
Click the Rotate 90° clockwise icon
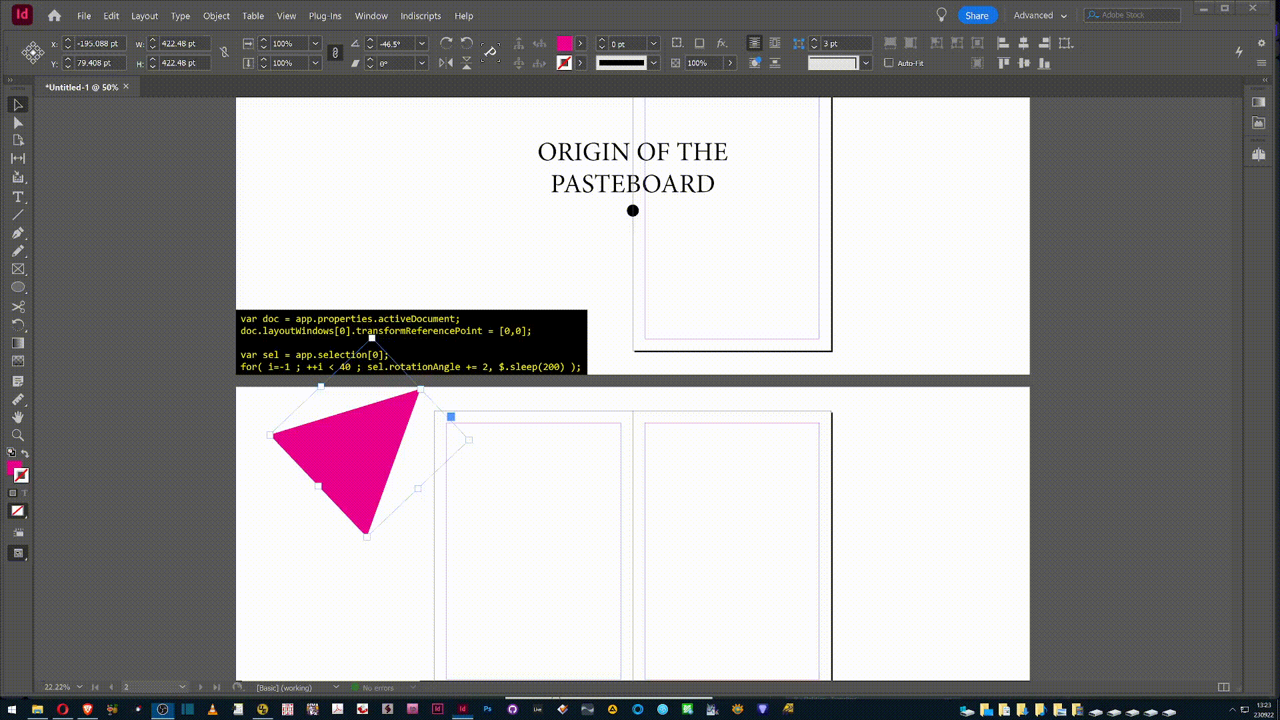point(446,43)
